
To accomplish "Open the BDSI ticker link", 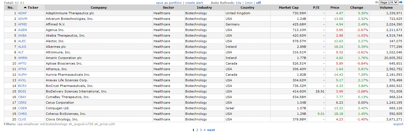I will pyautogui.click(x=22, y=91).
